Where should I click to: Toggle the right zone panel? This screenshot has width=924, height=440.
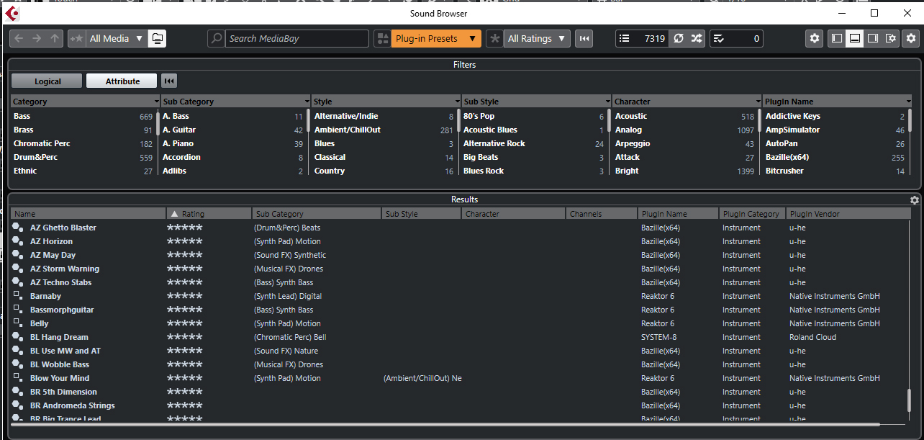873,38
